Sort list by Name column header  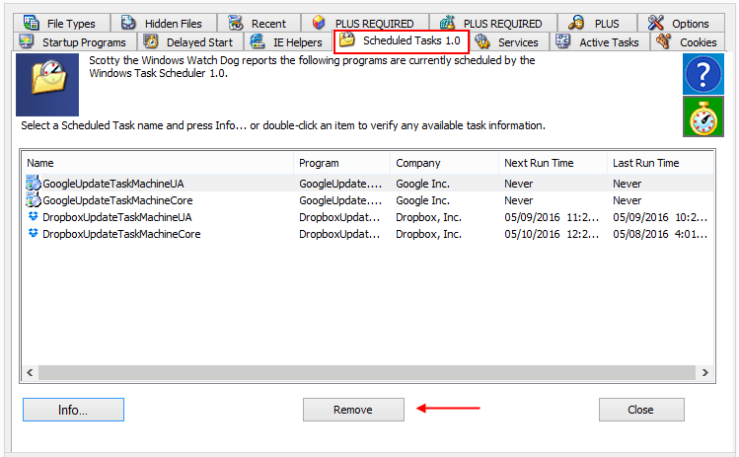pos(158,163)
